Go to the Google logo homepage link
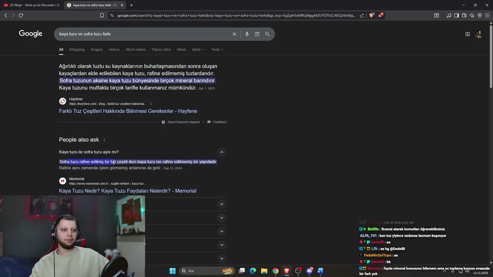This screenshot has height=277, width=493. 30,34
